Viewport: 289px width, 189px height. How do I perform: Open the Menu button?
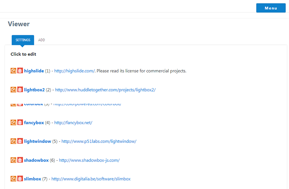(x=271, y=8)
